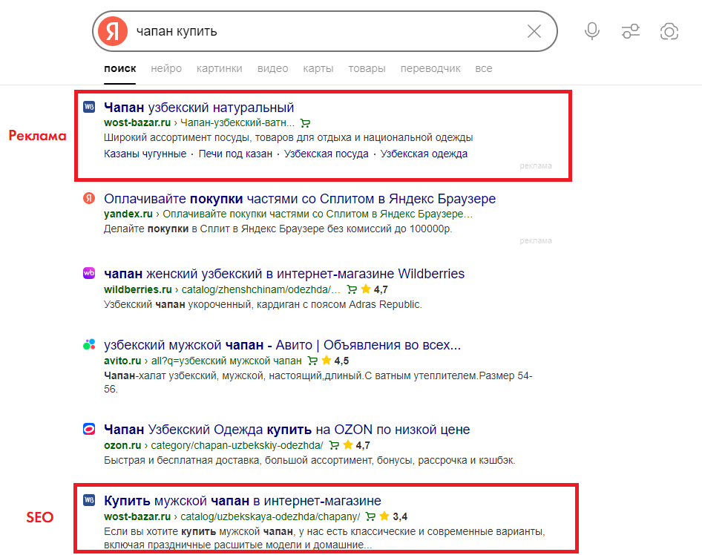Click the Yandex logo in the search bar
702x555 pixels.
pyautogui.click(x=113, y=31)
